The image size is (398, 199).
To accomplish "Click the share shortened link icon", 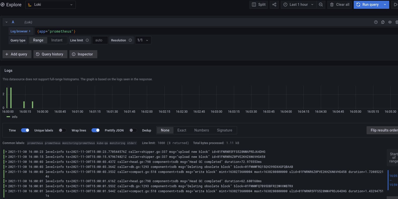I will pos(274,5).
